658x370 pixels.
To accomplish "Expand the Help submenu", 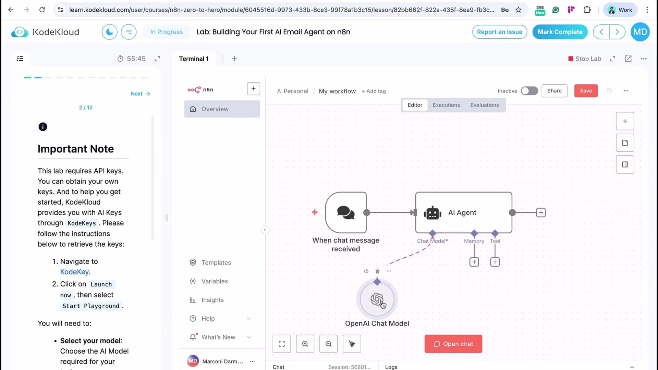I will pyautogui.click(x=249, y=319).
